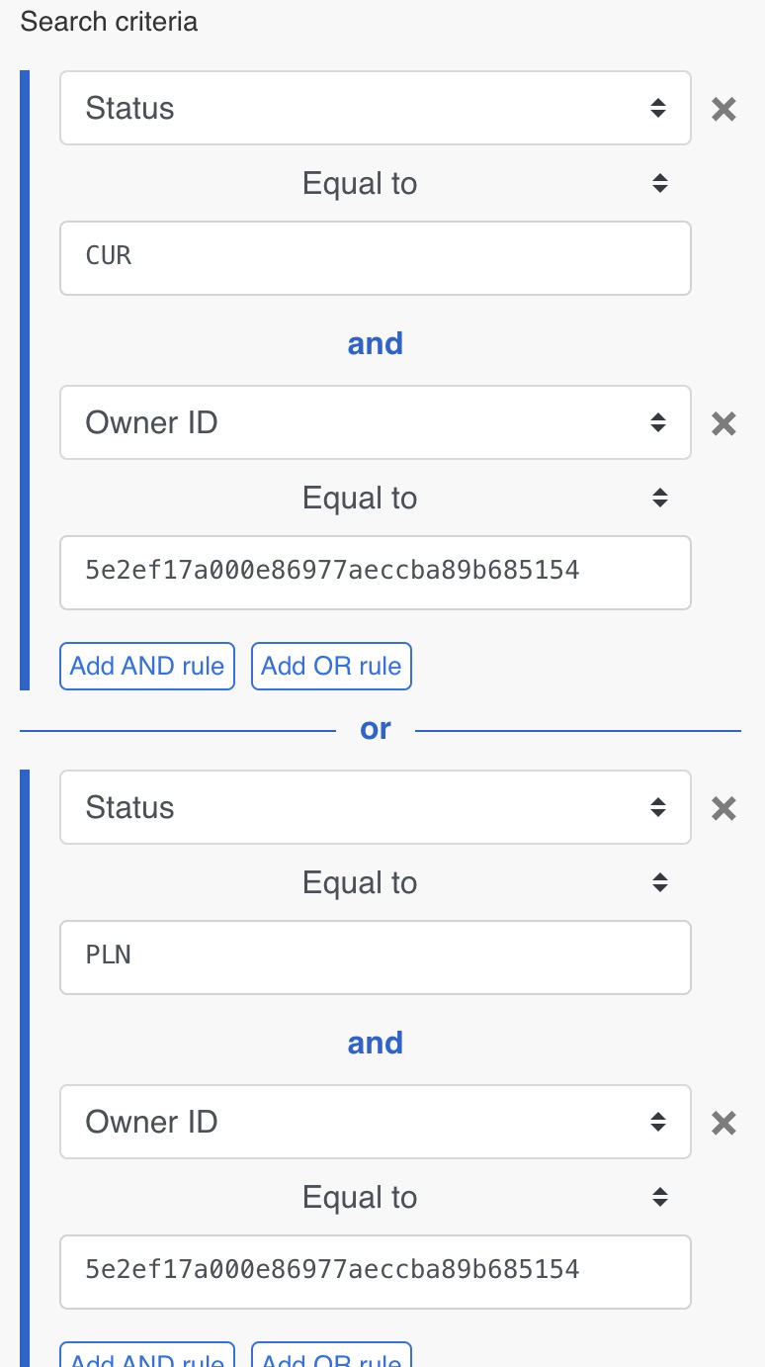Remove Owner ID rule in the PLN group

coord(723,1123)
